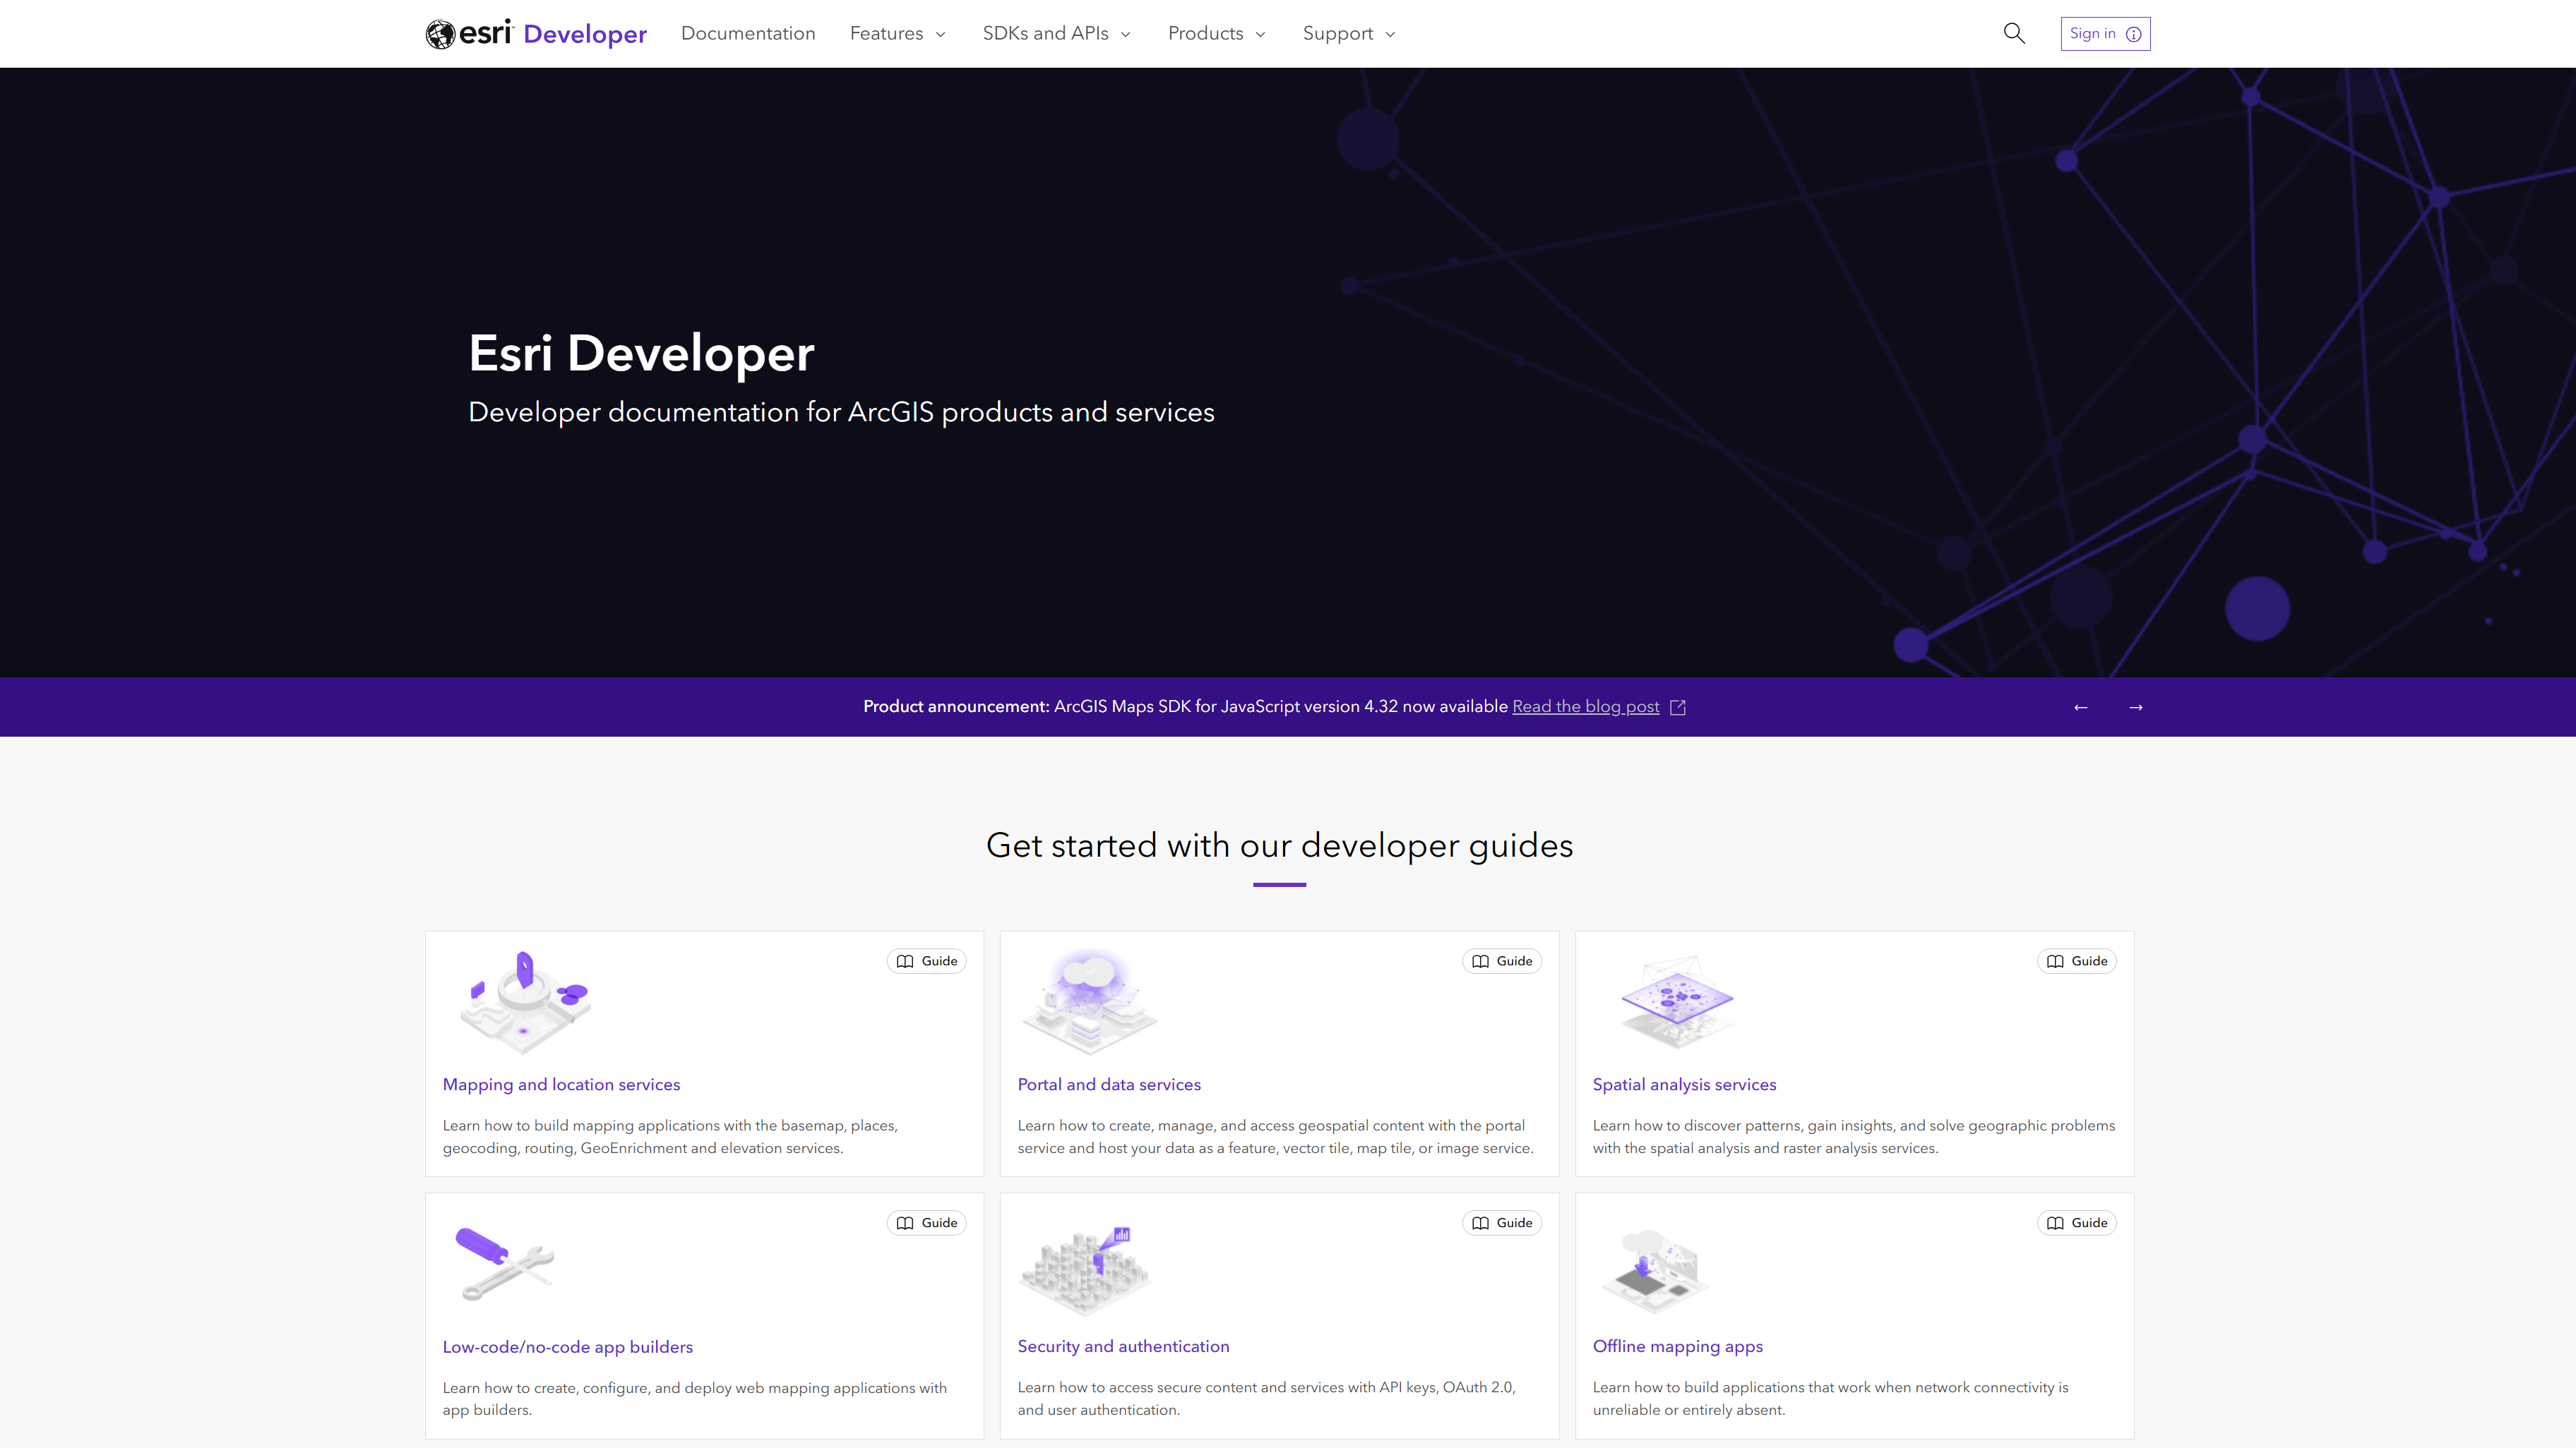
Task: Click 'Developer documentation for ArcGIS products' subtitle
Action: coord(841,413)
